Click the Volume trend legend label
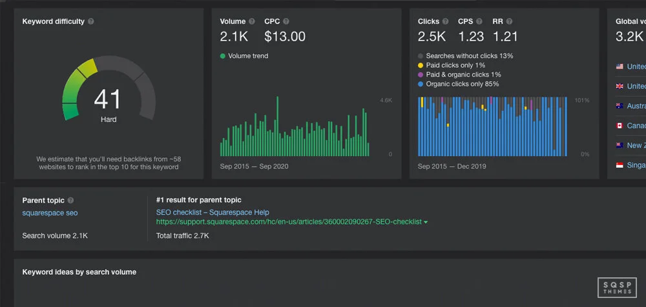 point(248,56)
